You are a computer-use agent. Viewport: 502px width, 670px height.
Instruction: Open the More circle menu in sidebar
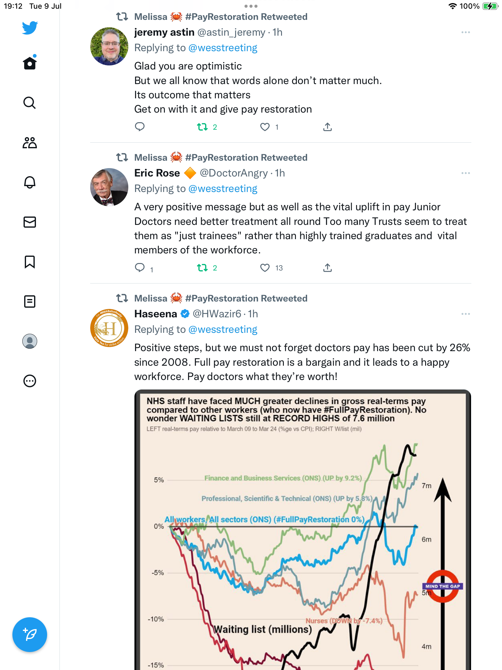[30, 381]
